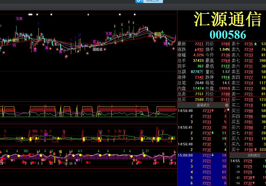This screenshot has width=266, height=186.
Task: Click the 细 detail button
Action: coord(227,105)
